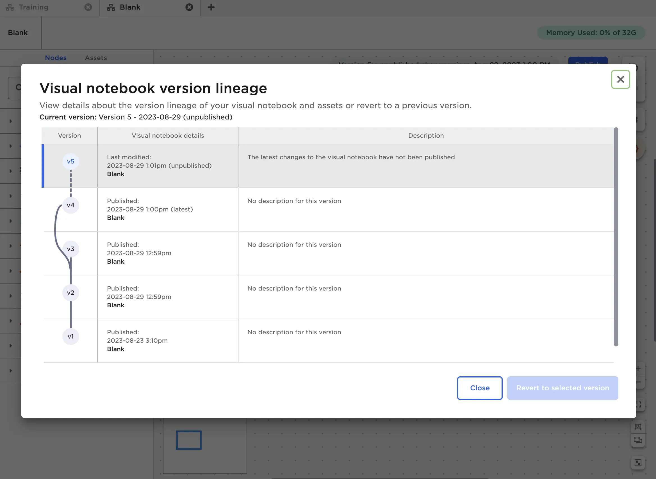Click the version table scrollbar
Image resolution: width=656 pixels, height=479 pixels.
(616, 237)
